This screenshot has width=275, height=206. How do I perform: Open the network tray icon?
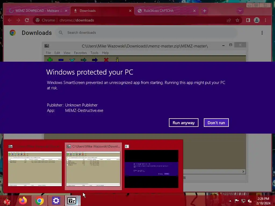pos(243,201)
